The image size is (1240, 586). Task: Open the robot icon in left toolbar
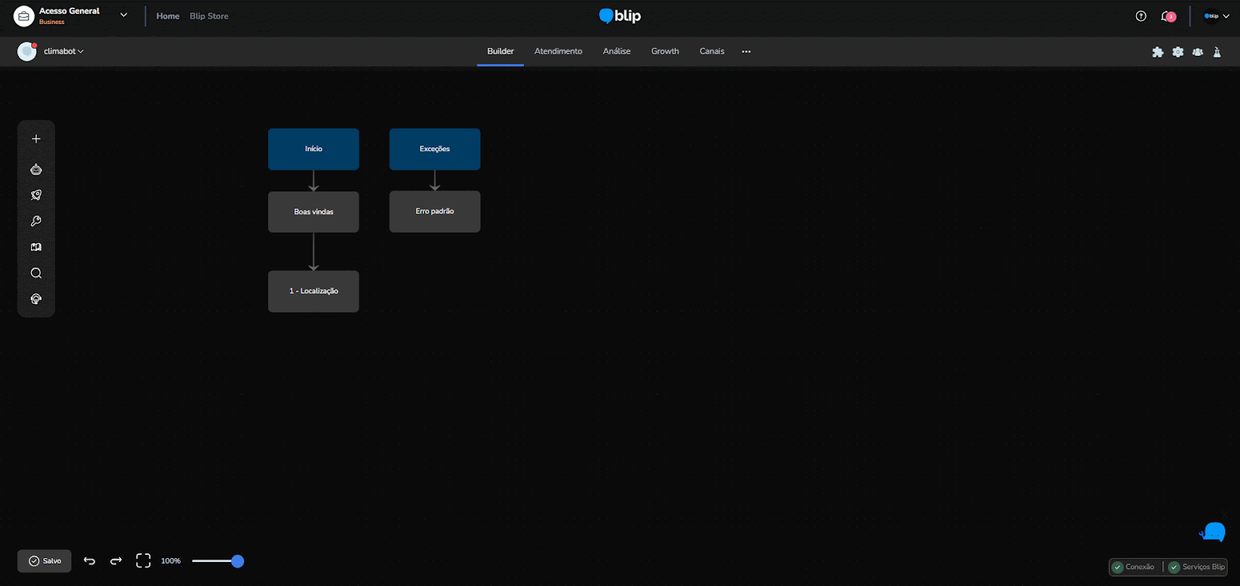(x=36, y=170)
